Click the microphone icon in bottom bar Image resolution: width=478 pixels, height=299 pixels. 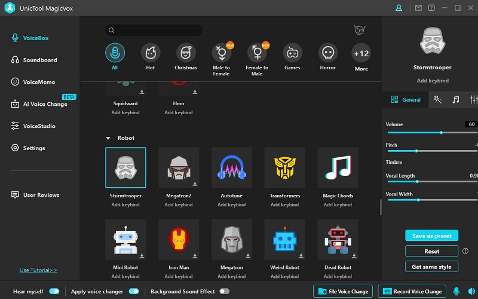click(456, 291)
